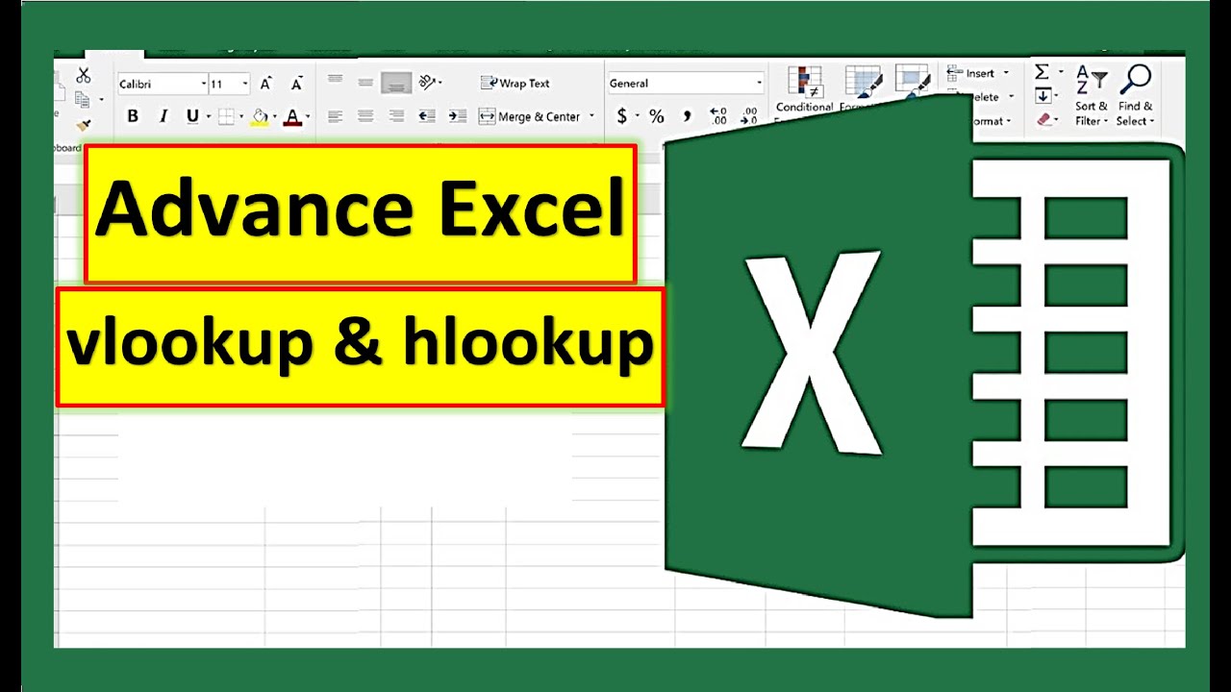Screen dimensions: 1231x692
Task: Toggle Underline formatting
Action: pyautogui.click(x=192, y=116)
